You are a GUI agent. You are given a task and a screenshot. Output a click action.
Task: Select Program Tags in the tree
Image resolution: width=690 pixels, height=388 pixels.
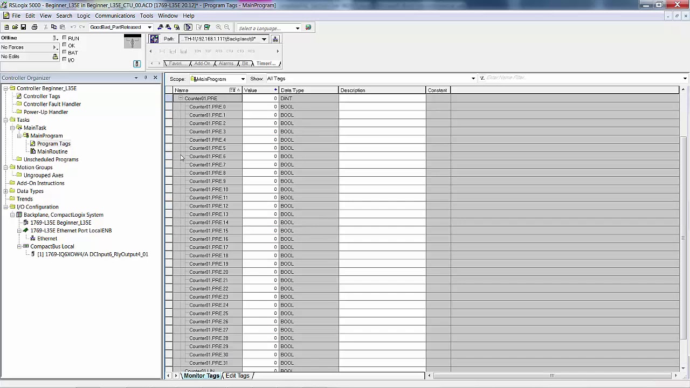coord(53,144)
